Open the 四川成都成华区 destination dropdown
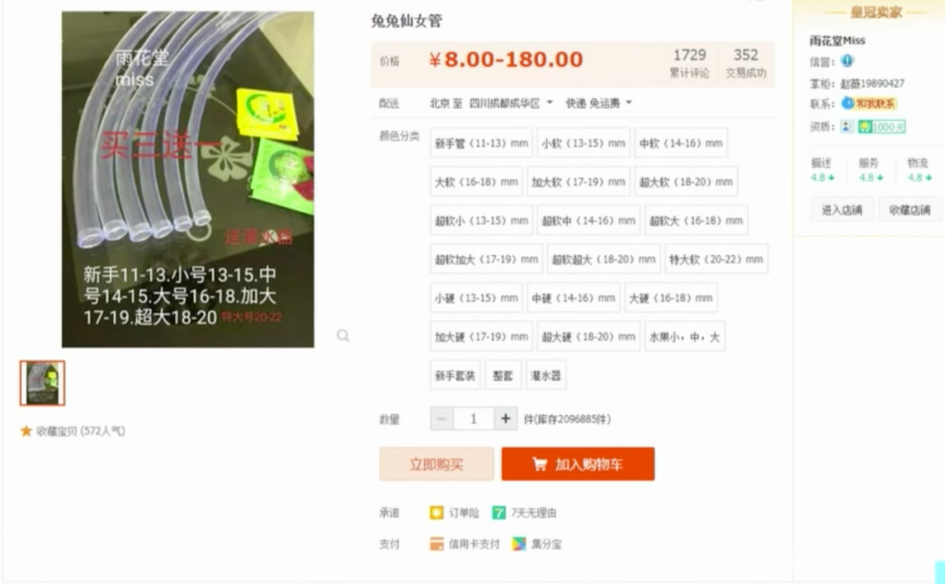Image resolution: width=945 pixels, height=584 pixels. tap(511, 103)
